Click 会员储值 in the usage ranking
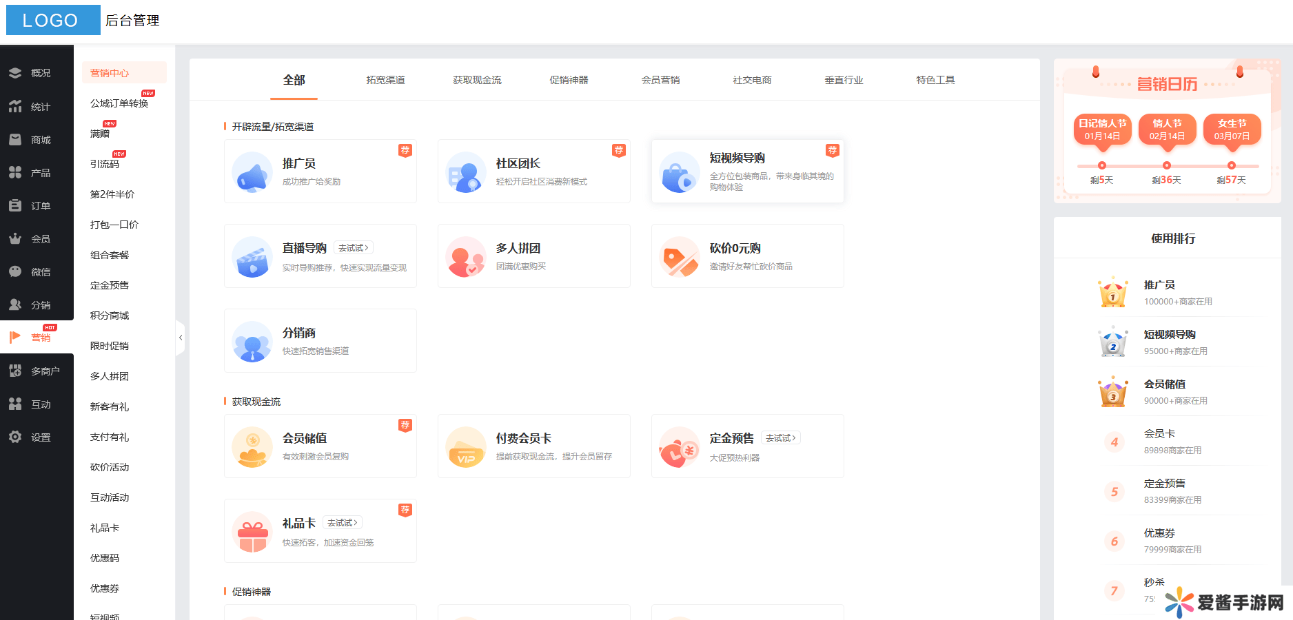Viewport: 1293px width, 620px height. 1165,384
